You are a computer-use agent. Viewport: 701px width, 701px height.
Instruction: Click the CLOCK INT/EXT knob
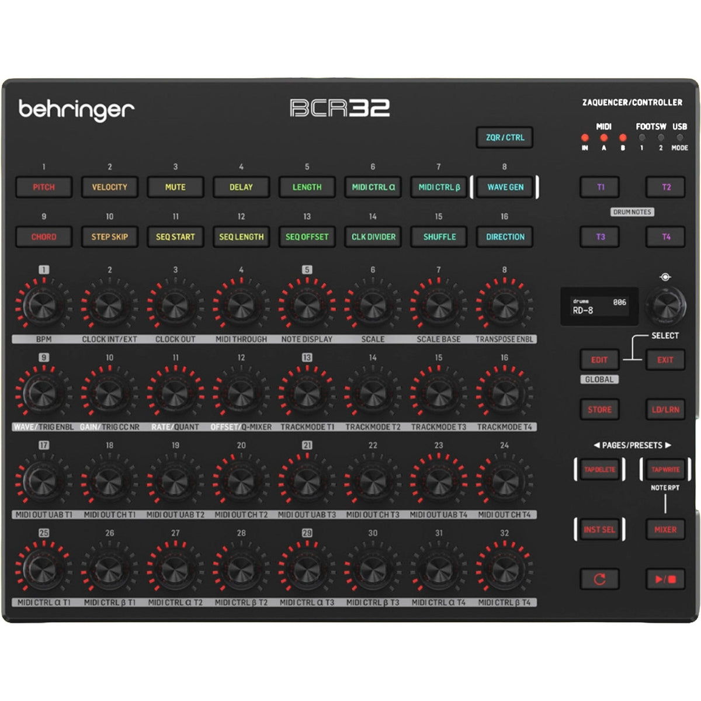click(109, 305)
